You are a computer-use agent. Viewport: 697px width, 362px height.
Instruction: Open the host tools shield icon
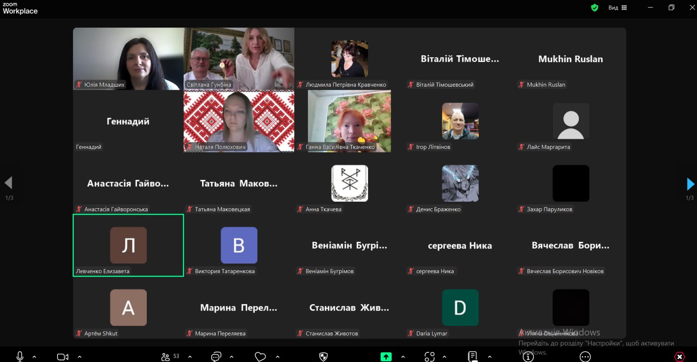323,356
